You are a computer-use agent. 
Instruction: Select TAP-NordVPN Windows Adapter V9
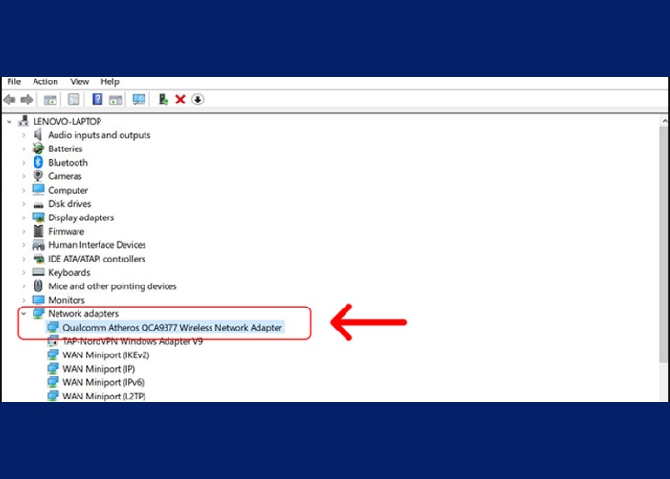(132, 341)
